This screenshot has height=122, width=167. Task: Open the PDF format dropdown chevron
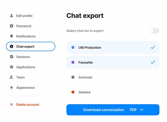point(142,110)
